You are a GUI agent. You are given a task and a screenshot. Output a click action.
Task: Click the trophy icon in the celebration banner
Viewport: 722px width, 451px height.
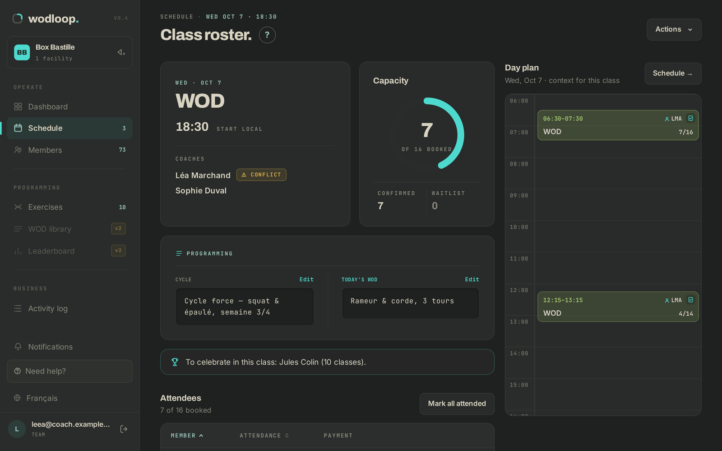[x=175, y=362]
